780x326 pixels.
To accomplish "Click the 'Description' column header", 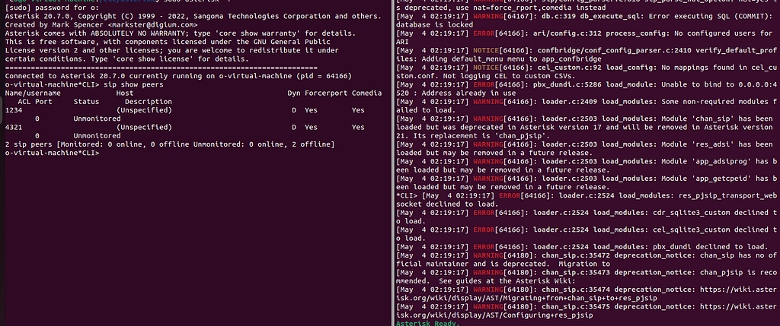I will click(149, 101).
